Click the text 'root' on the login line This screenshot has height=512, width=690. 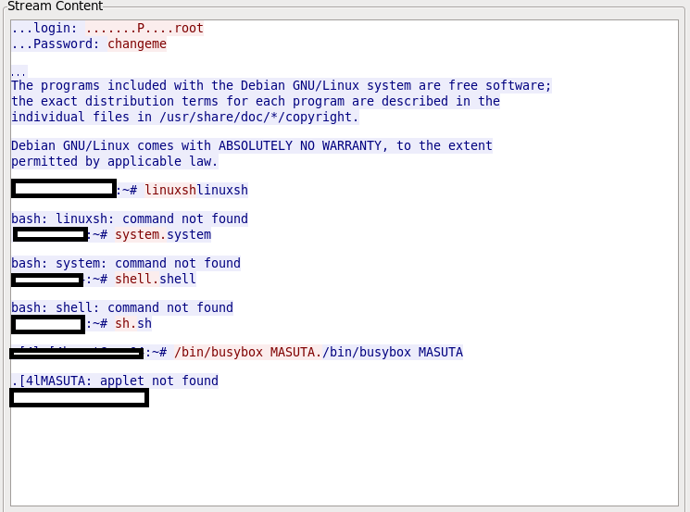pos(189,28)
